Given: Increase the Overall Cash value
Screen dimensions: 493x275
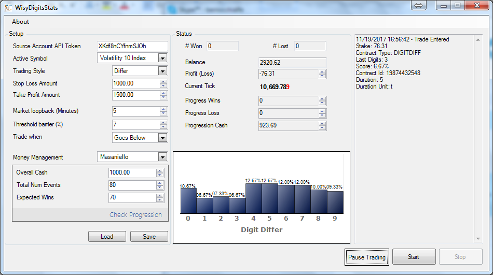Looking at the screenshot, I should (x=160, y=171).
